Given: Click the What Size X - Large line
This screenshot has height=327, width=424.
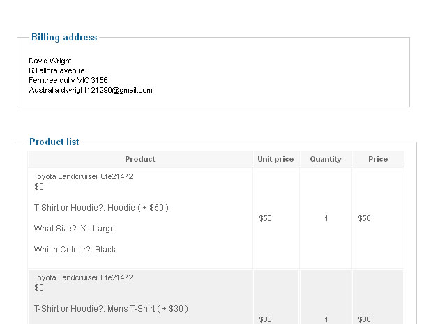Looking at the screenshot, I should click(75, 229).
